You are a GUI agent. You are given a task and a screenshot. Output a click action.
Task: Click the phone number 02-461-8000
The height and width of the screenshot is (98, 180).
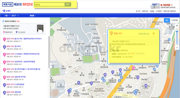pyautogui.click(x=128, y=57)
